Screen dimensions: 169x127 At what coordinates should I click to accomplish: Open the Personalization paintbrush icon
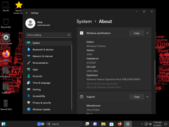point(29,63)
